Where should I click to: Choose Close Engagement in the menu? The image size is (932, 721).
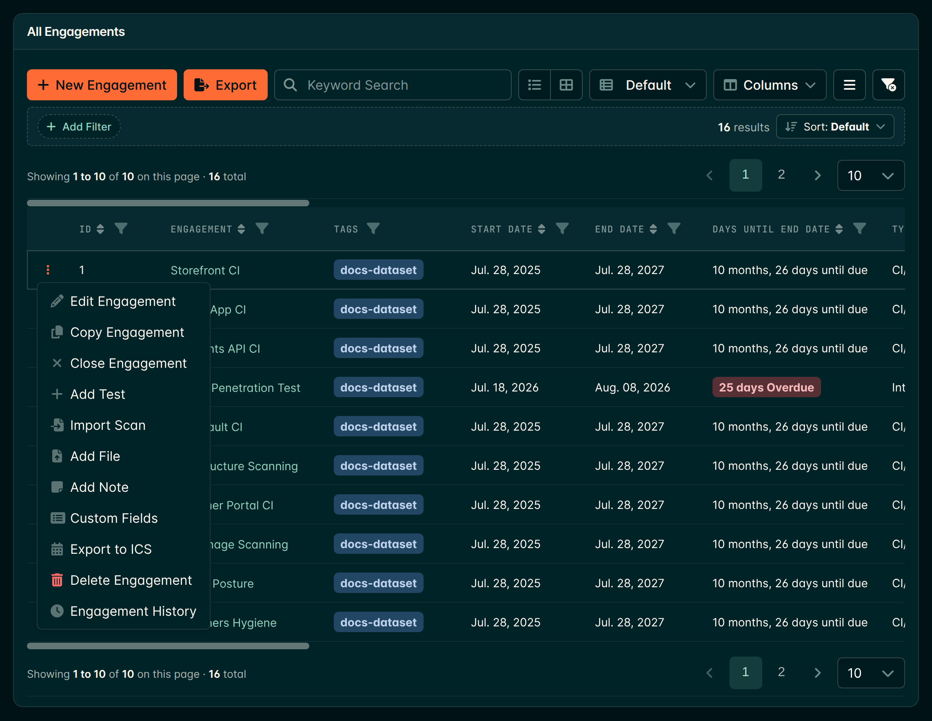pyautogui.click(x=123, y=363)
